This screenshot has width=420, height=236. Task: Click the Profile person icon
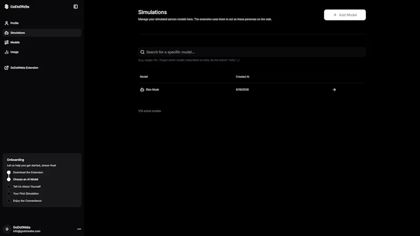[x=6, y=23]
